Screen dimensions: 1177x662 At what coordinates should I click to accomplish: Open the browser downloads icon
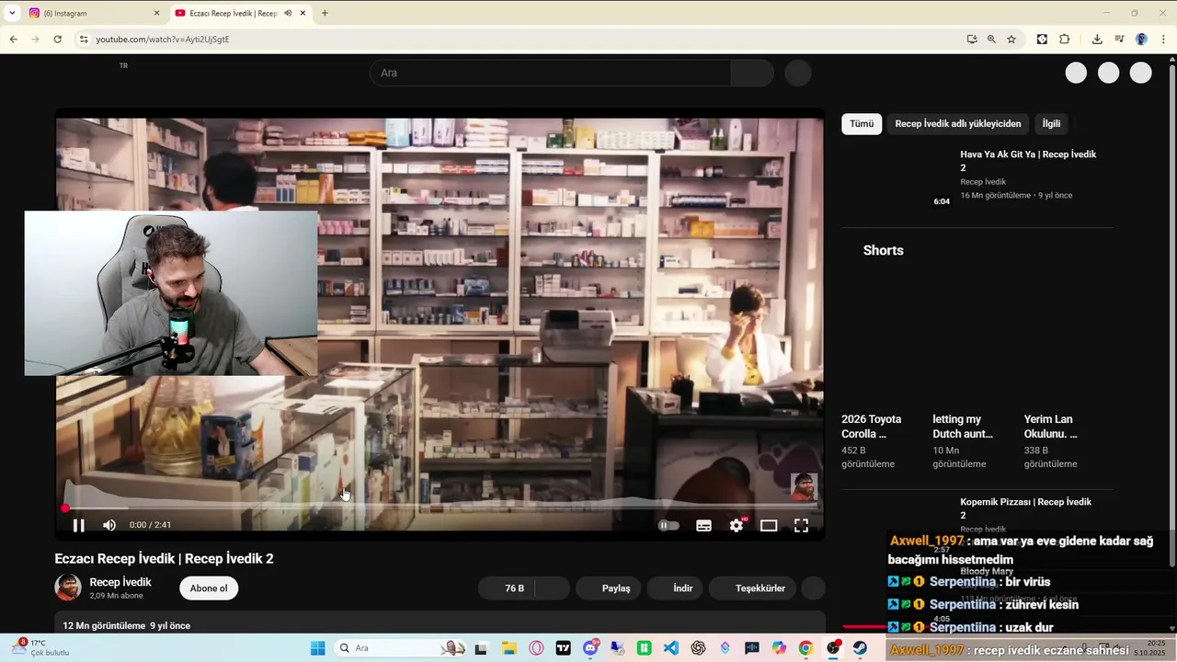[1097, 40]
